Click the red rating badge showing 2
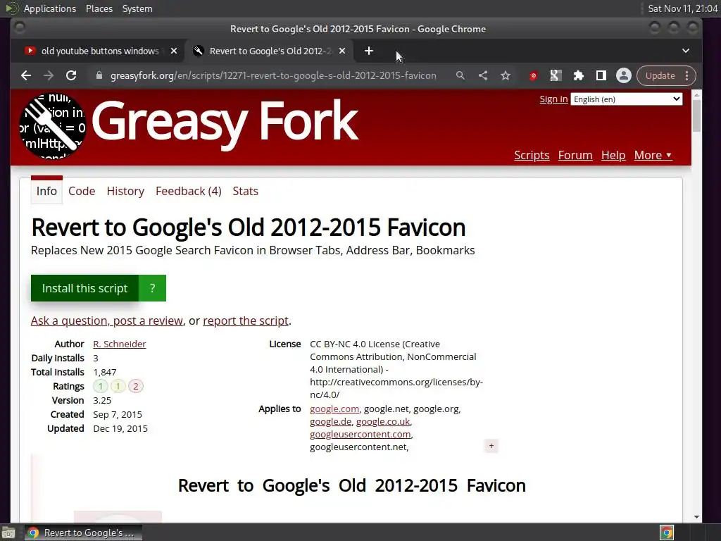The image size is (721, 541). pos(135,386)
